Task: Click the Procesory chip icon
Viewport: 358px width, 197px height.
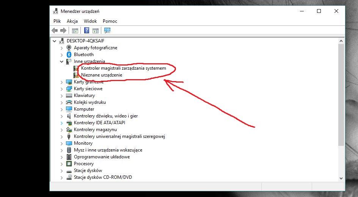Action: [x=69, y=164]
